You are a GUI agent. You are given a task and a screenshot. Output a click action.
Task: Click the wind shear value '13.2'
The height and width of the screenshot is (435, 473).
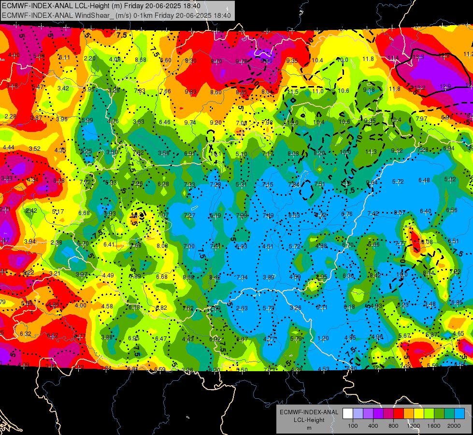tap(419, 88)
